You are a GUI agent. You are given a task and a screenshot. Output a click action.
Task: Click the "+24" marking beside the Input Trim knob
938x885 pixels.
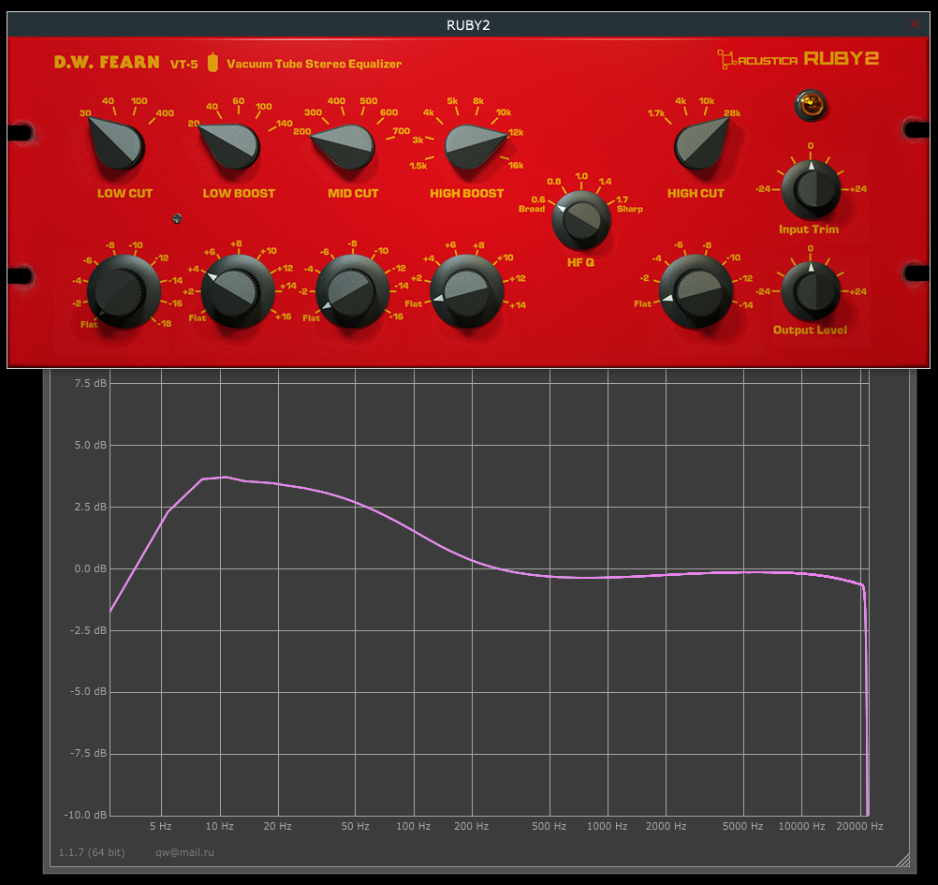point(858,188)
